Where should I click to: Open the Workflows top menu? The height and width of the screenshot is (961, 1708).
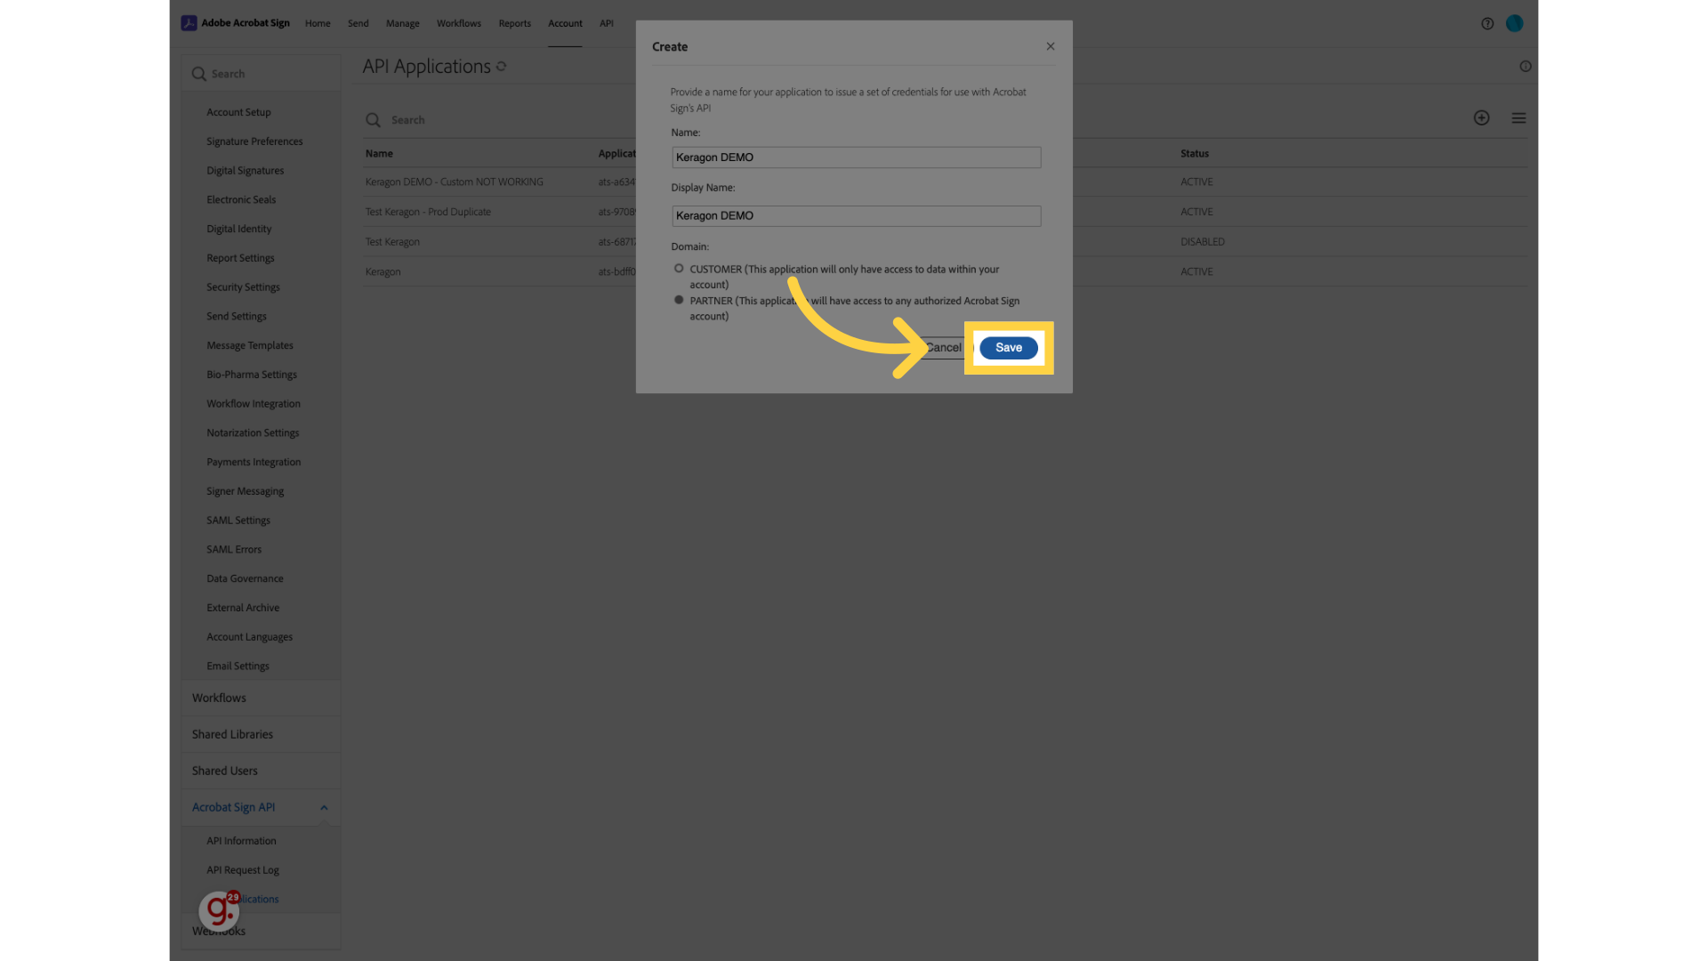(x=459, y=24)
